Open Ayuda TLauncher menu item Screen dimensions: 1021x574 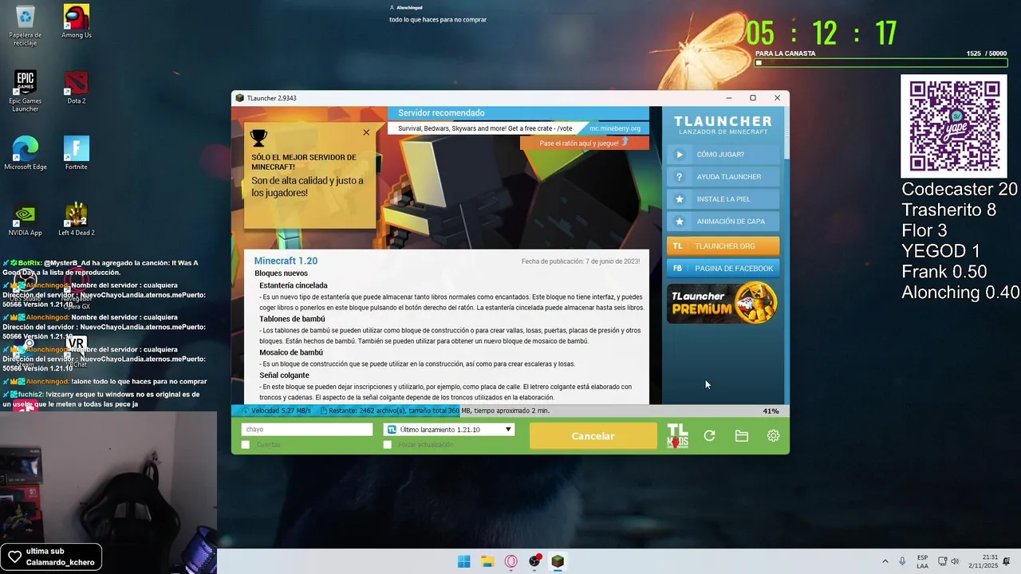pyautogui.click(x=723, y=177)
